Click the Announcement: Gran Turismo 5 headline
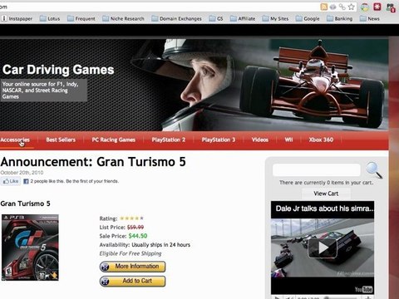 pyautogui.click(x=93, y=162)
